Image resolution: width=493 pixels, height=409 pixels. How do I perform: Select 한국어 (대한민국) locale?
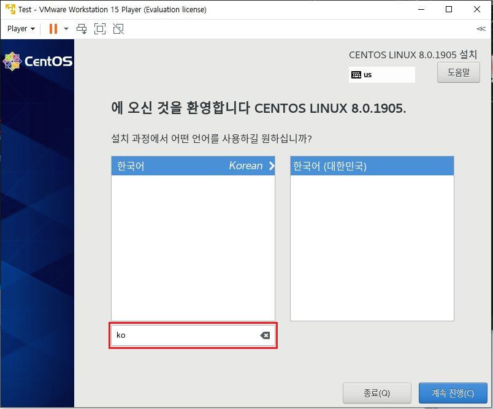click(372, 166)
